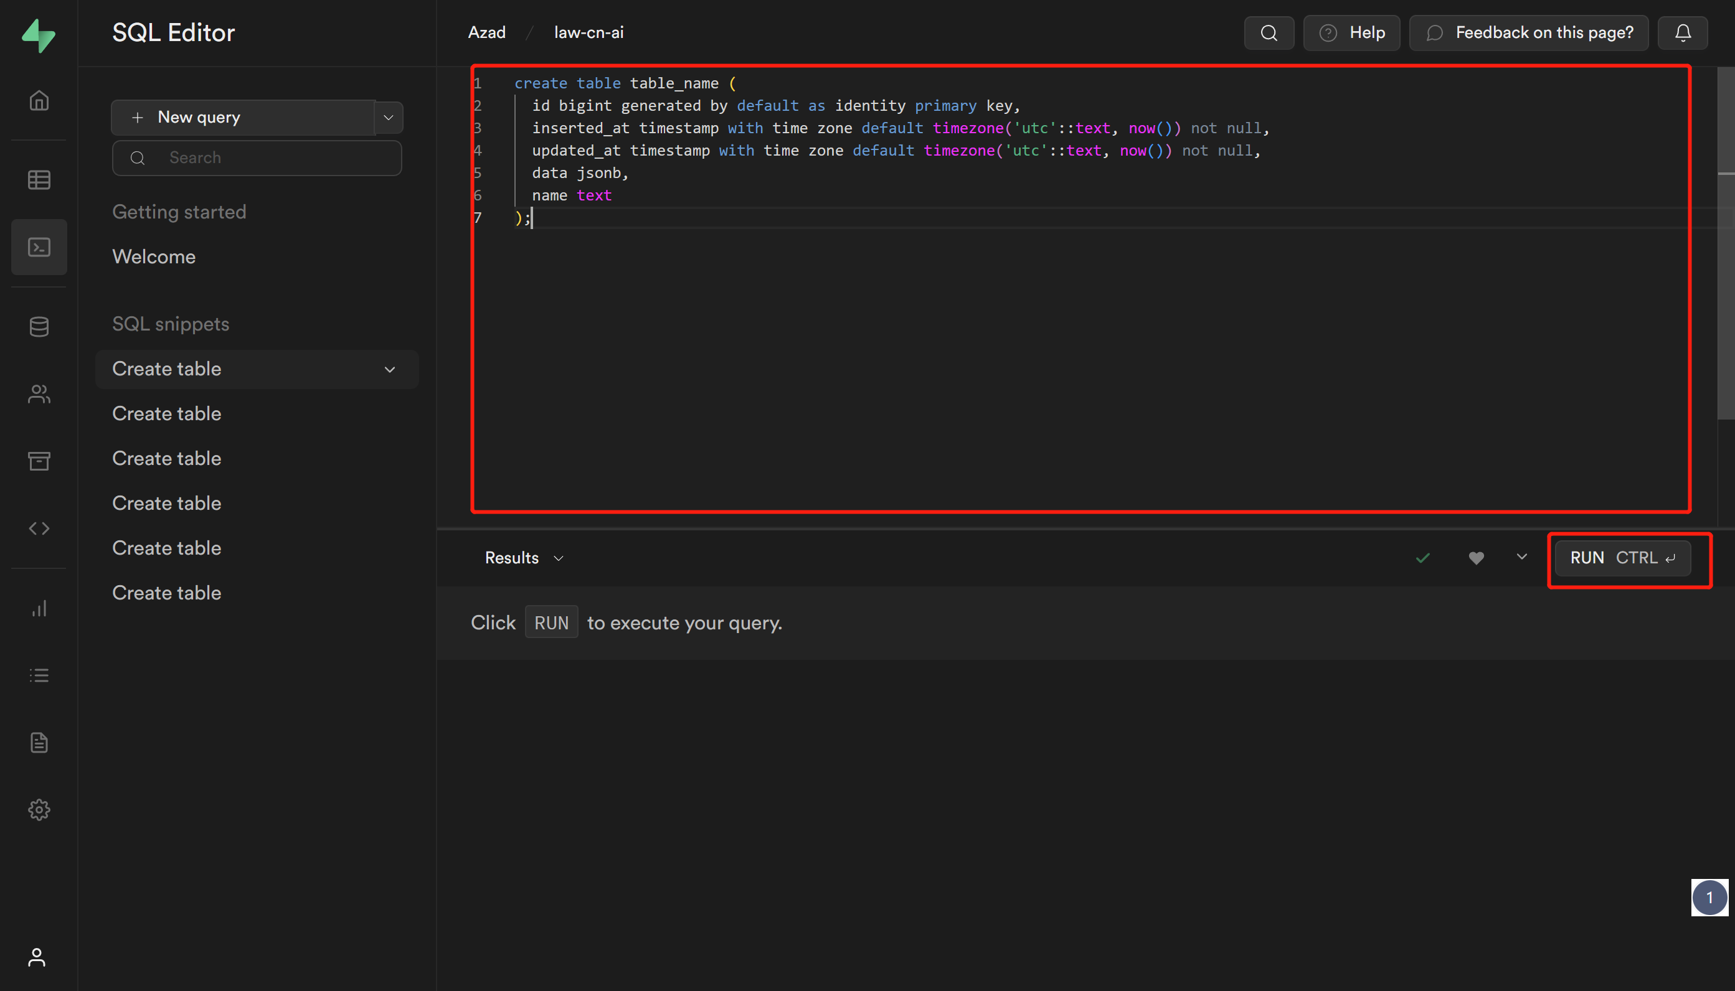Open the Home page from sidebar

[x=39, y=101]
